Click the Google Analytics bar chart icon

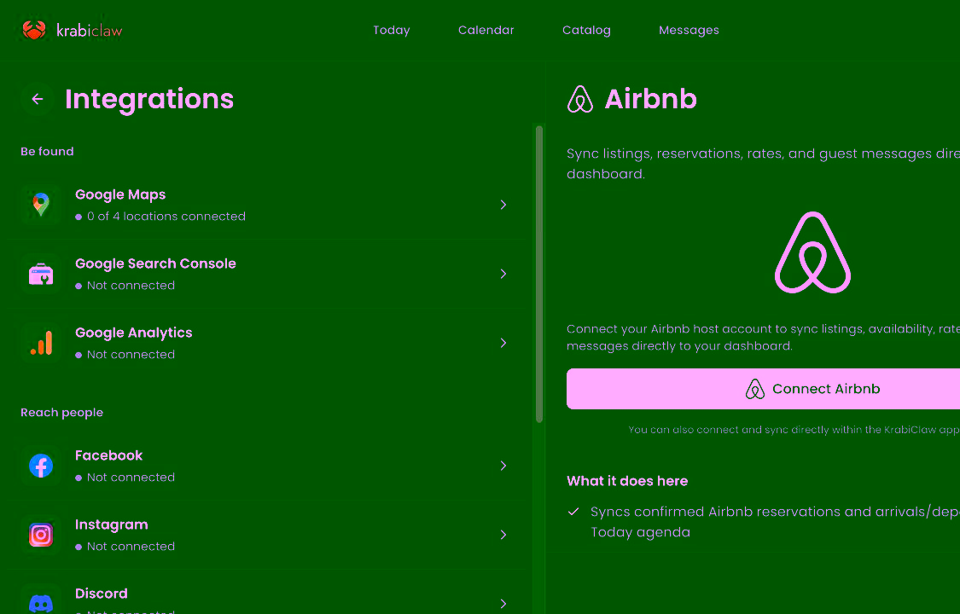[x=41, y=343]
